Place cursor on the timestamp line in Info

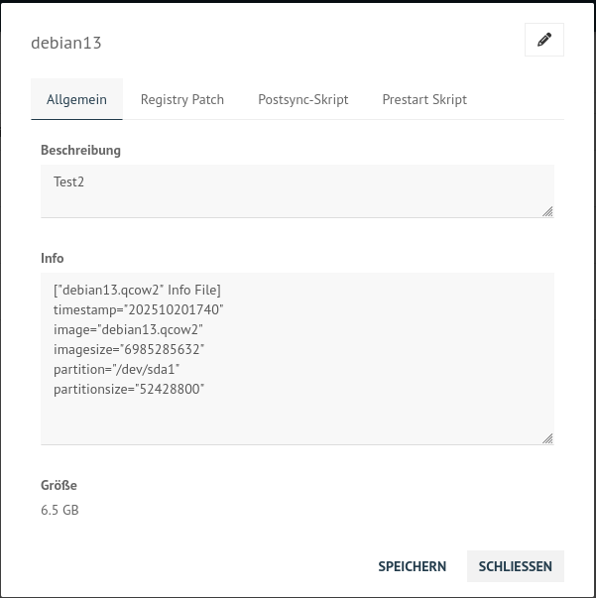point(139,309)
